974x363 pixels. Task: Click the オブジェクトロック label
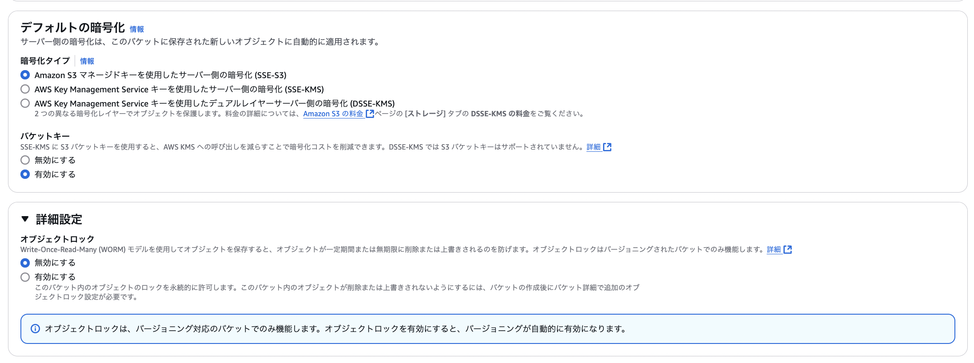57,239
